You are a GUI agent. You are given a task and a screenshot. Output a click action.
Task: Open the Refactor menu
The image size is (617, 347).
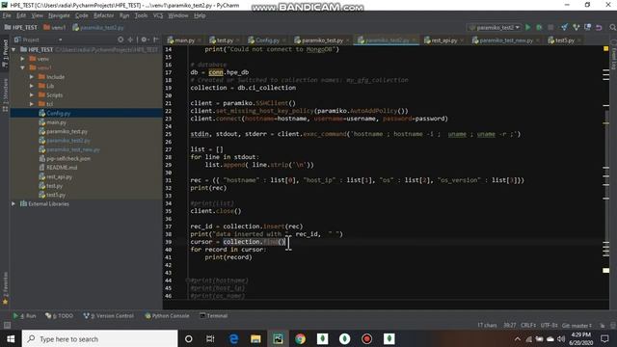[x=103, y=15]
